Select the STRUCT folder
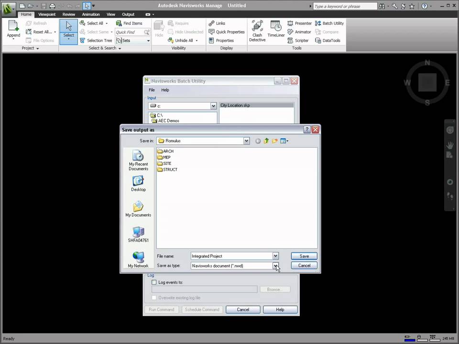The image size is (459, 344). [167, 170]
